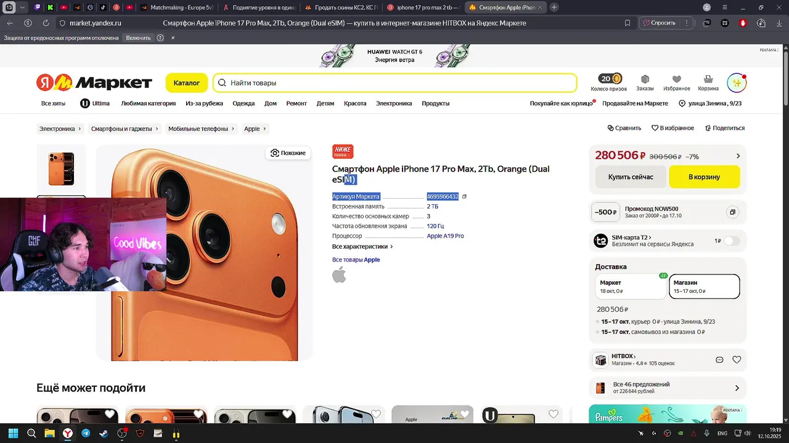Open Все товары Apple link

pyautogui.click(x=356, y=260)
